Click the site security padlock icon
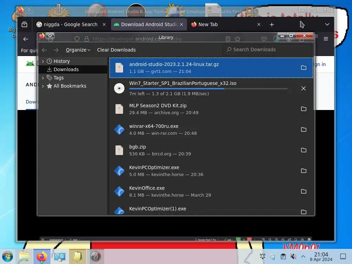The height and width of the screenshot is (264, 352). point(86,39)
